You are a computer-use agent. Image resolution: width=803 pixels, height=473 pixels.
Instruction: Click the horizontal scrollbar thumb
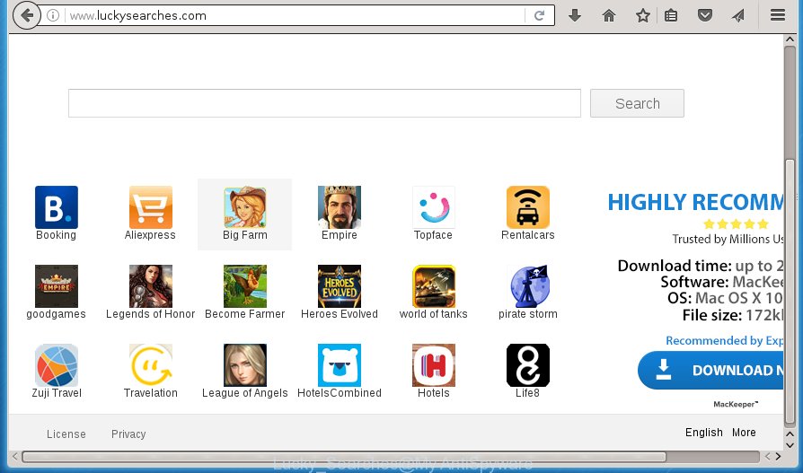click(344, 457)
